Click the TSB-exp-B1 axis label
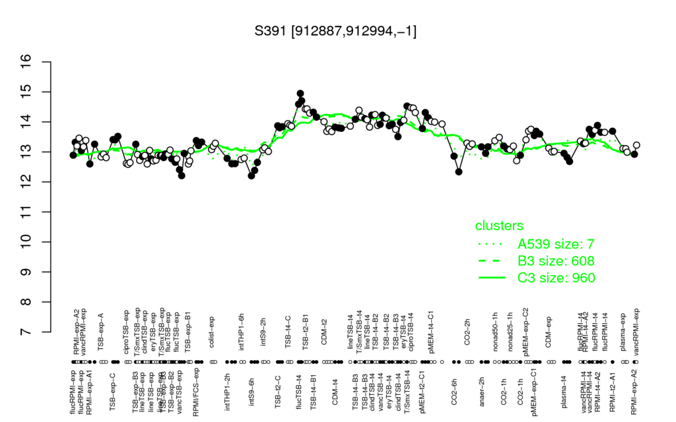This screenshot has height=422, width=676. tap(188, 333)
